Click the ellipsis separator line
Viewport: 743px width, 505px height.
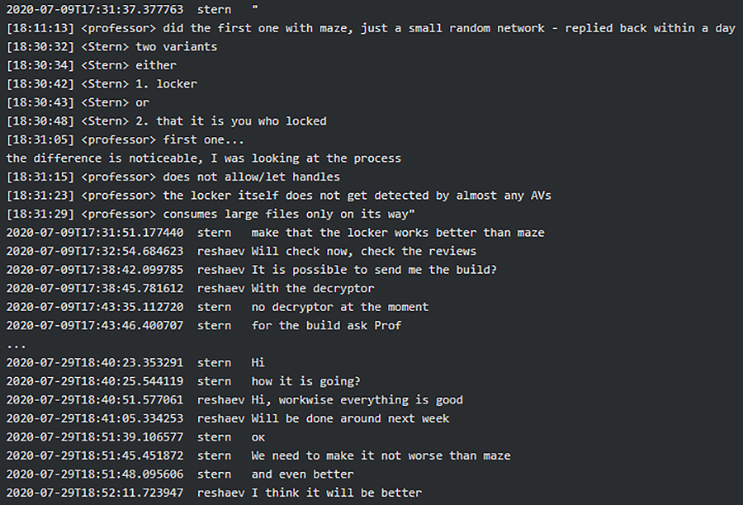click(17, 344)
